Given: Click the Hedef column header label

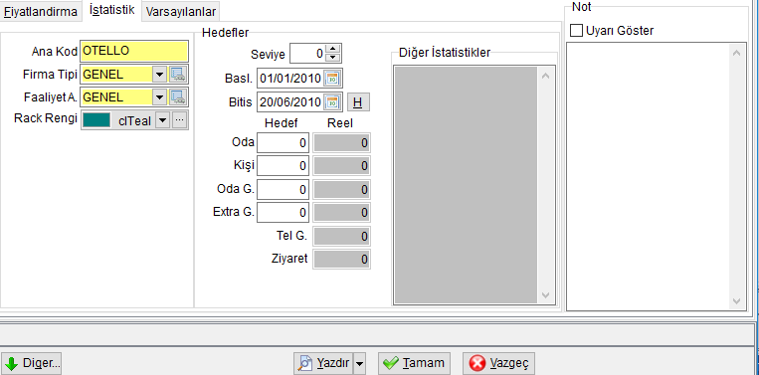Looking at the screenshot, I should tap(282, 123).
